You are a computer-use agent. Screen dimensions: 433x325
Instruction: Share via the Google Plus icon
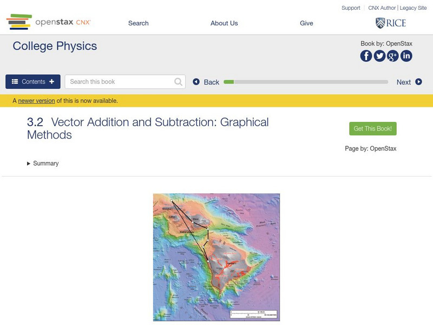click(393, 56)
